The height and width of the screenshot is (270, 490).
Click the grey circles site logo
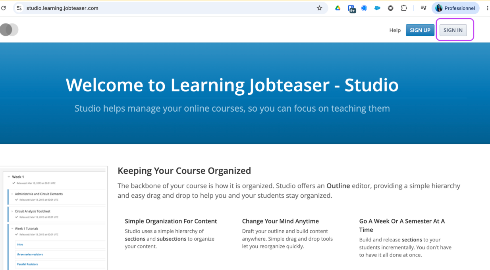tap(9, 30)
